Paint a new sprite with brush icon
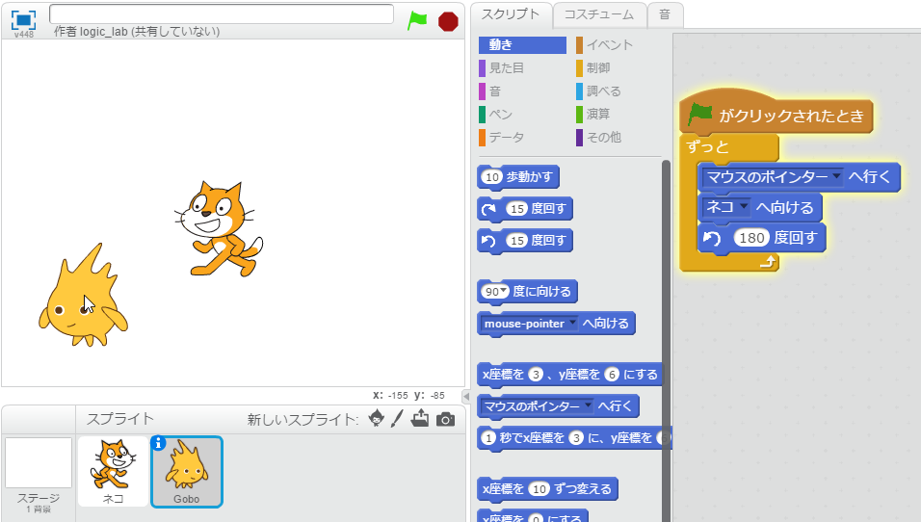Image resolution: width=921 pixels, height=522 pixels. tap(398, 419)
